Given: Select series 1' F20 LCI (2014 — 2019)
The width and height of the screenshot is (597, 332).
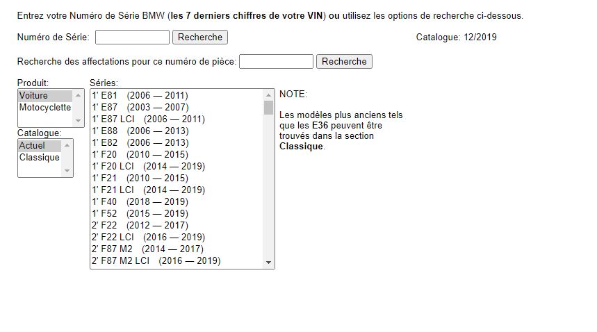Looking at the screenshot, I should (x=148, y=167).
